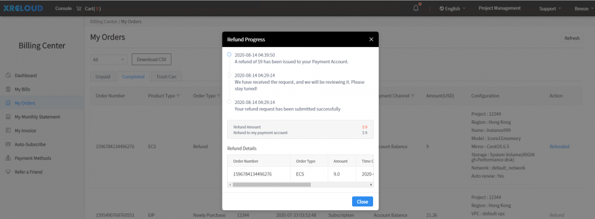Switch to the Completed tab
Screen dimensions: 595x219
coord(133,77)
